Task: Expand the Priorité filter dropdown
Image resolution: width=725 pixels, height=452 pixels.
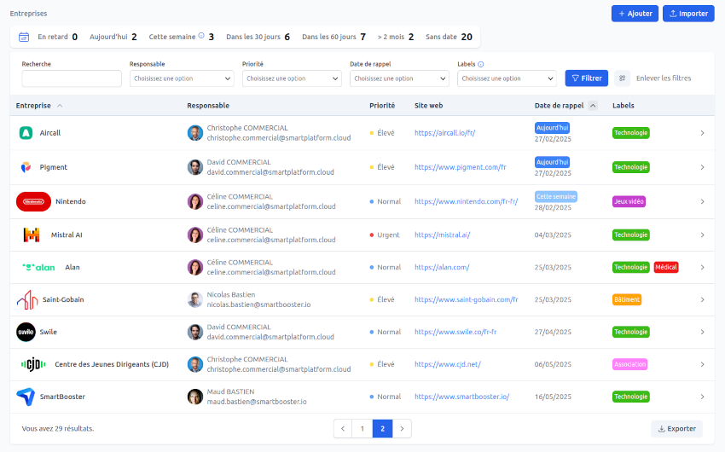Action: [x=292, y=78]
